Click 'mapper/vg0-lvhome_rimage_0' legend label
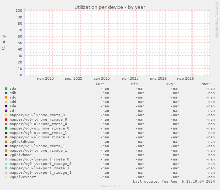This screenshot has height=190, width=220. [38, 120]
